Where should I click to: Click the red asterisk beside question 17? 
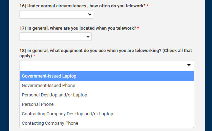pyautogui.click(x=138, y=28)
